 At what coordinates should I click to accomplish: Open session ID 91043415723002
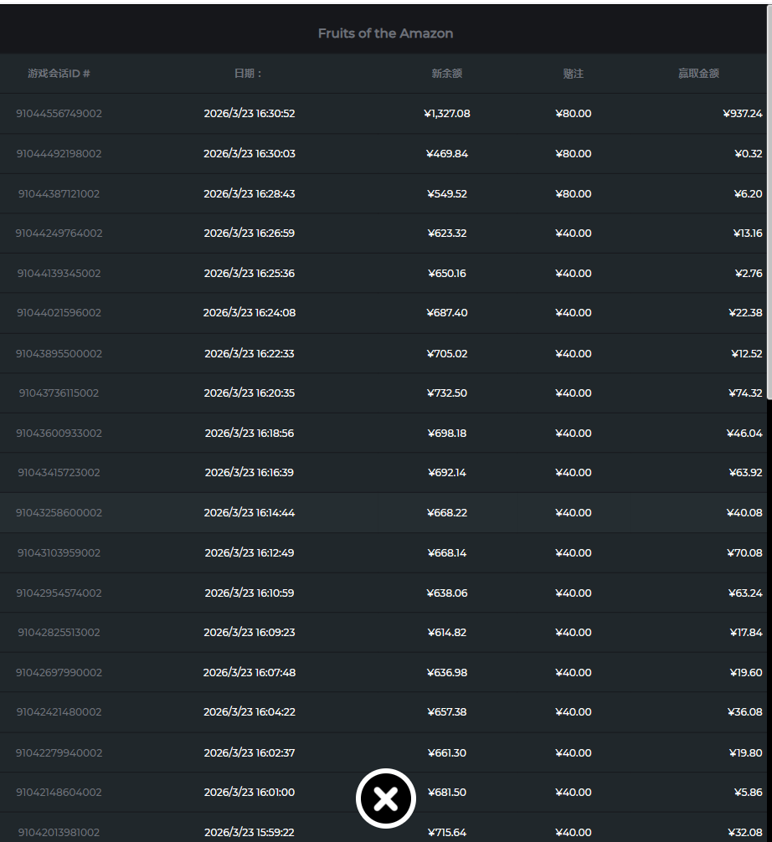59,473
